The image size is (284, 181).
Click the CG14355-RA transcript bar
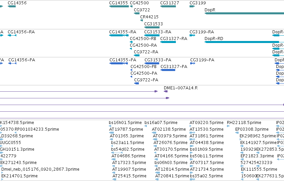point(119,35)
